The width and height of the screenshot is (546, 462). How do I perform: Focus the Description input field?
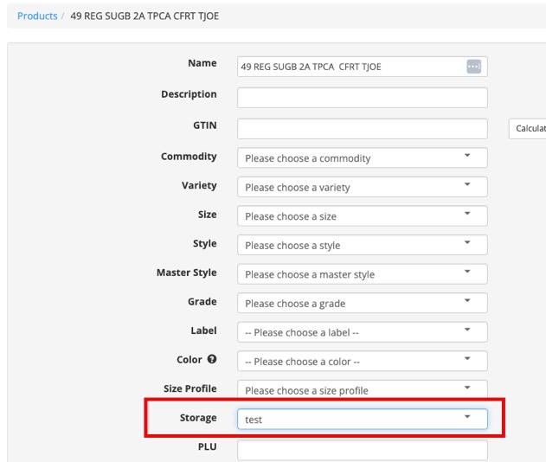(362, 98)
